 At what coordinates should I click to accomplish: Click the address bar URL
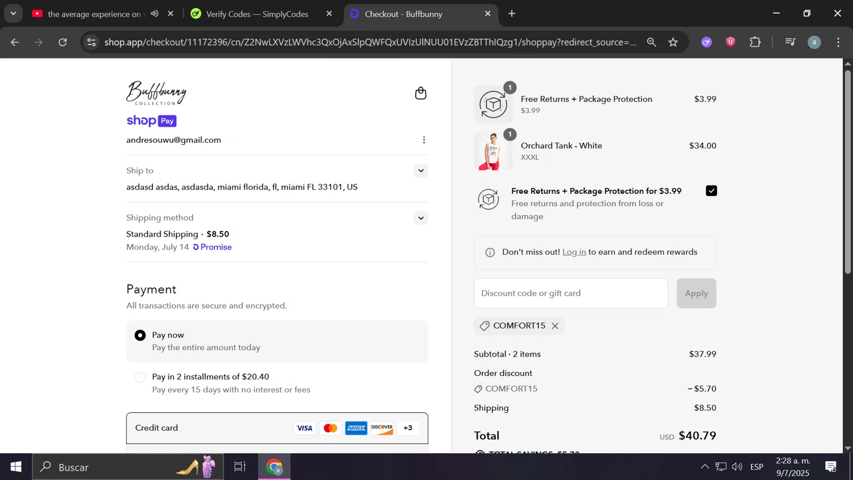(370, 42)
